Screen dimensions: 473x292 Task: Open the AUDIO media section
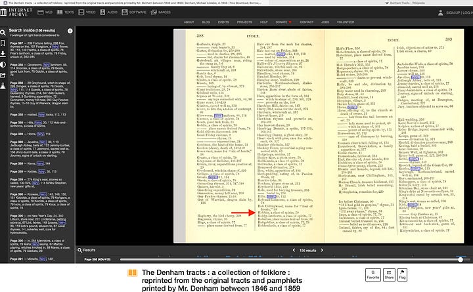108,12
